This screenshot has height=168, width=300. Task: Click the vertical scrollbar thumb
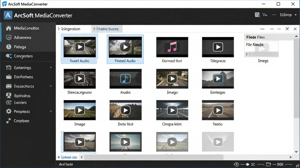[296, 78]
